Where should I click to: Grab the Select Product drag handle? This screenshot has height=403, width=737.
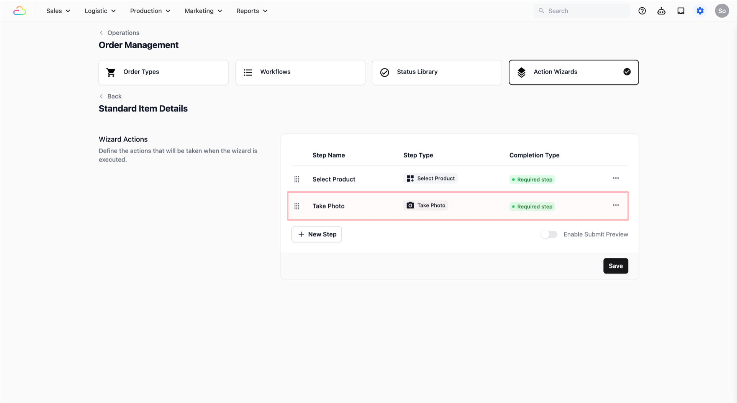coord(296,179)
